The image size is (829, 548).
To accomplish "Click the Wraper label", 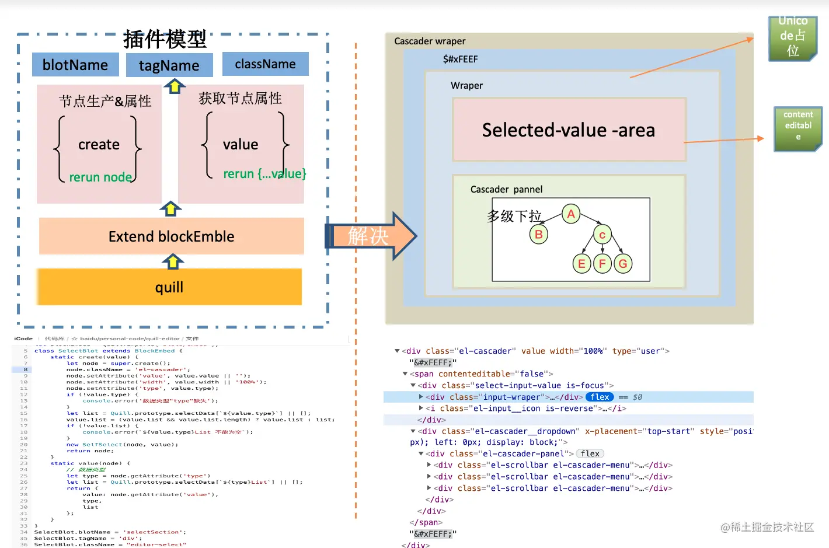I will point(466,86).
